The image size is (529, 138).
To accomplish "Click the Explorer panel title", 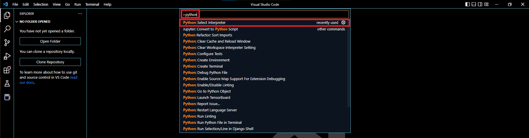I will point(27,14).
